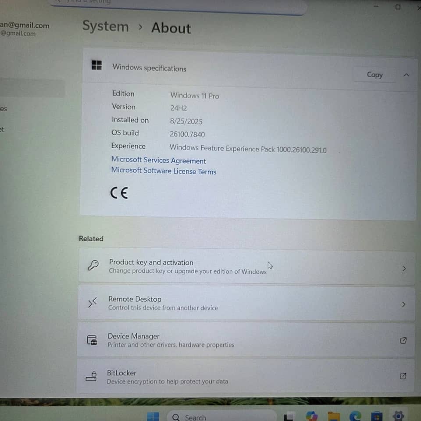Viewport: 421px width, 421px height.
Task: Open BitLocker device encryption
Action: [246, 376]
